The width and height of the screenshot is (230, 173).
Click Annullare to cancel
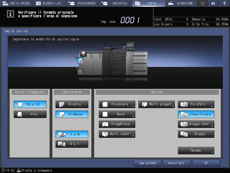tap(177, 163)
